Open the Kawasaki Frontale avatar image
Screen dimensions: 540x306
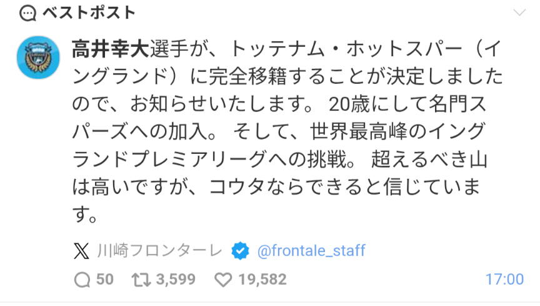click(x=38, y=58)
